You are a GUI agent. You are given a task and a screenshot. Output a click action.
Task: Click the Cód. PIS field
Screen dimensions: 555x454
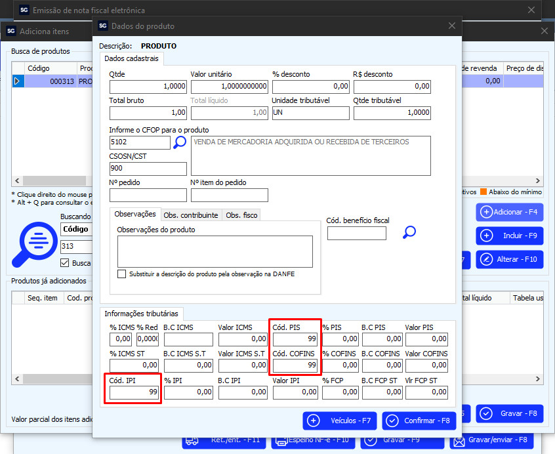coord(295,339)
